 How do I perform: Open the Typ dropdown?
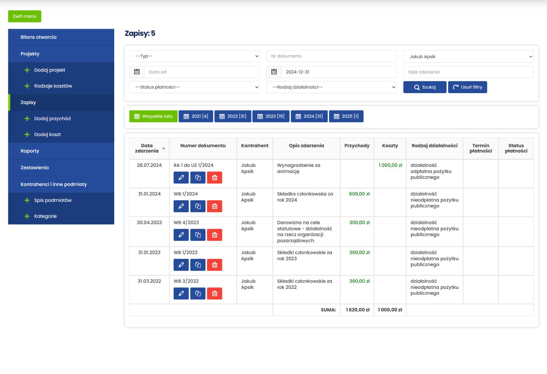click(x=194, y=56)
